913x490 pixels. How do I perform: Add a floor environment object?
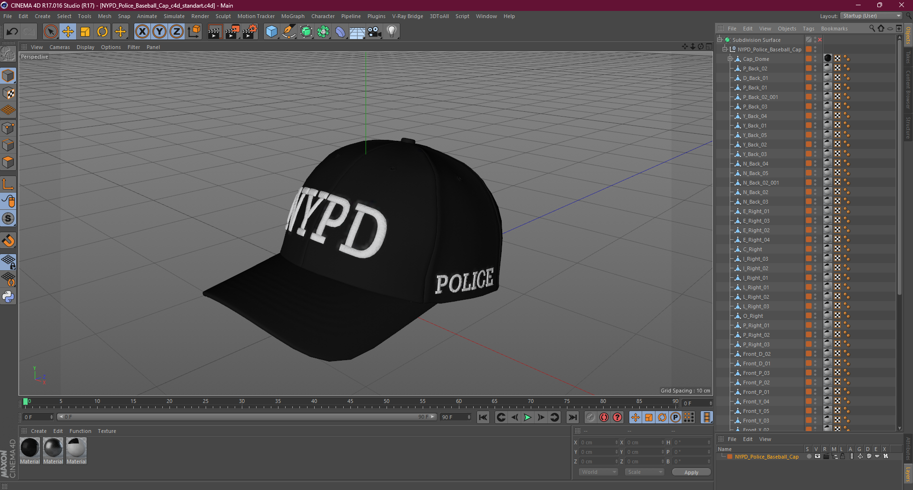pos(357,32)
